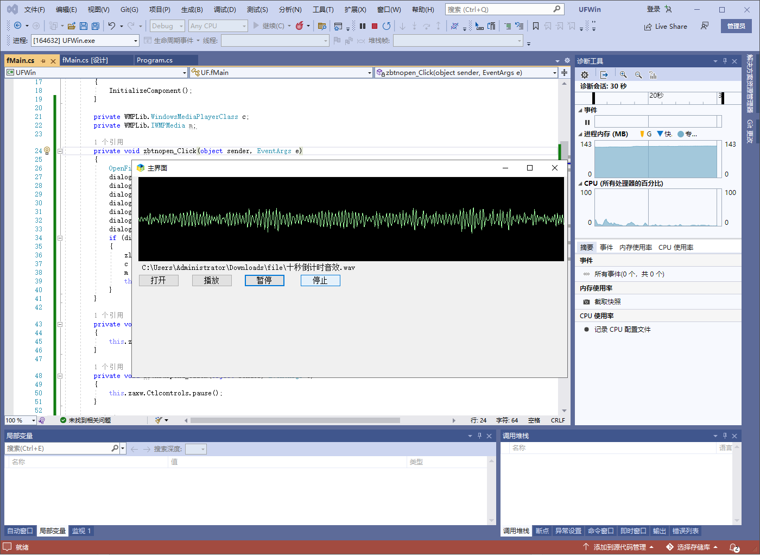Open the feedback icon beside Live Share

pyautogui.click(x=705, y=26)
